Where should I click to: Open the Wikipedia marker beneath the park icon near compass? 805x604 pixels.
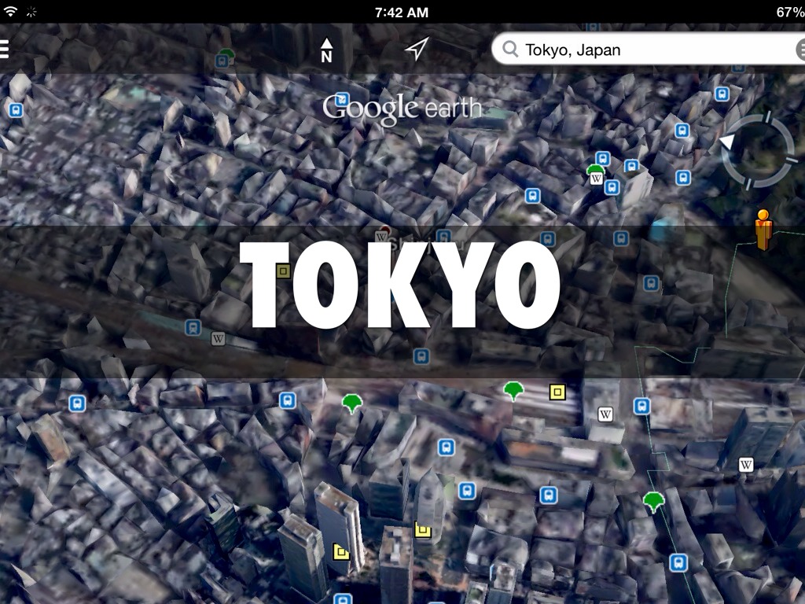tap(597, 180)
